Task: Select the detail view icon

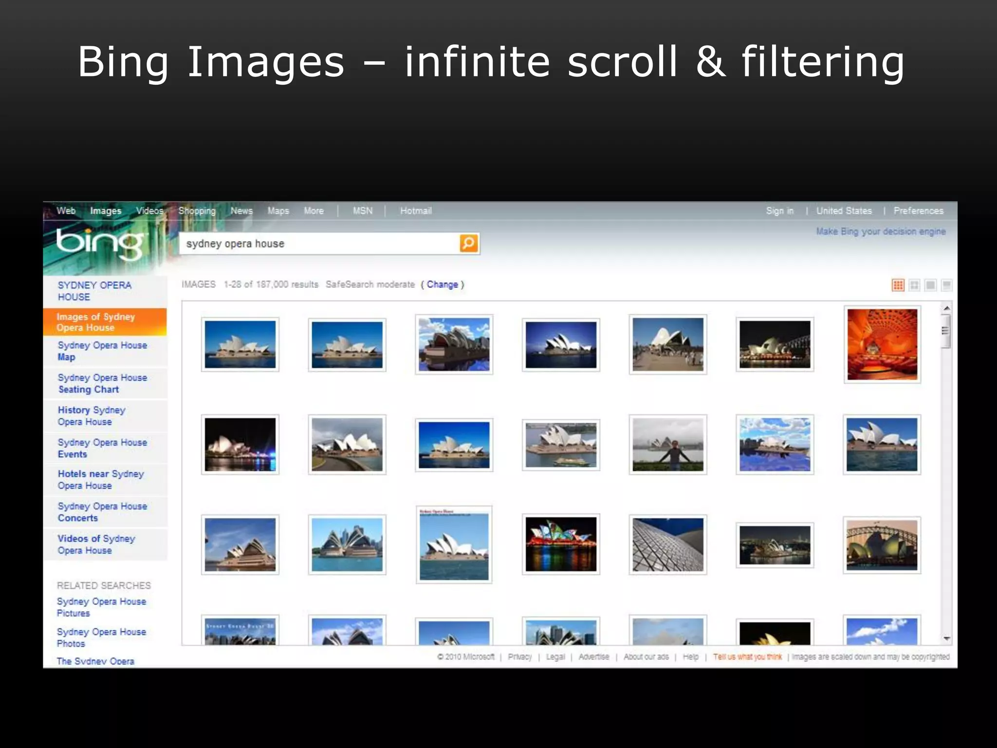Action: [947, 285]
